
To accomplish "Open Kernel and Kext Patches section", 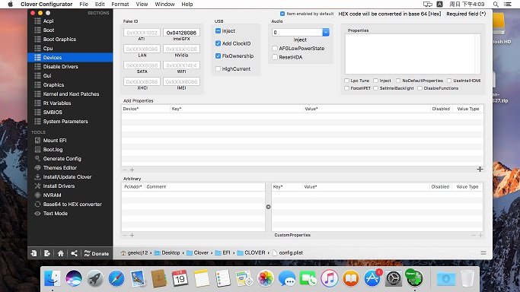I will pos(71,94).
